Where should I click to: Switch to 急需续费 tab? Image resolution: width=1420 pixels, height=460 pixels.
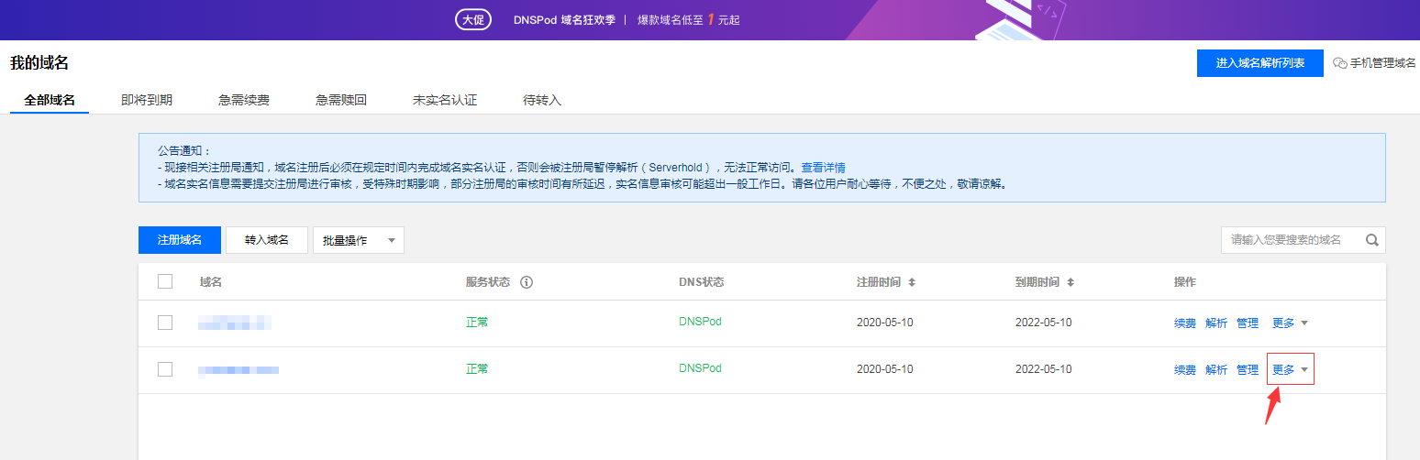coord(244,100)
